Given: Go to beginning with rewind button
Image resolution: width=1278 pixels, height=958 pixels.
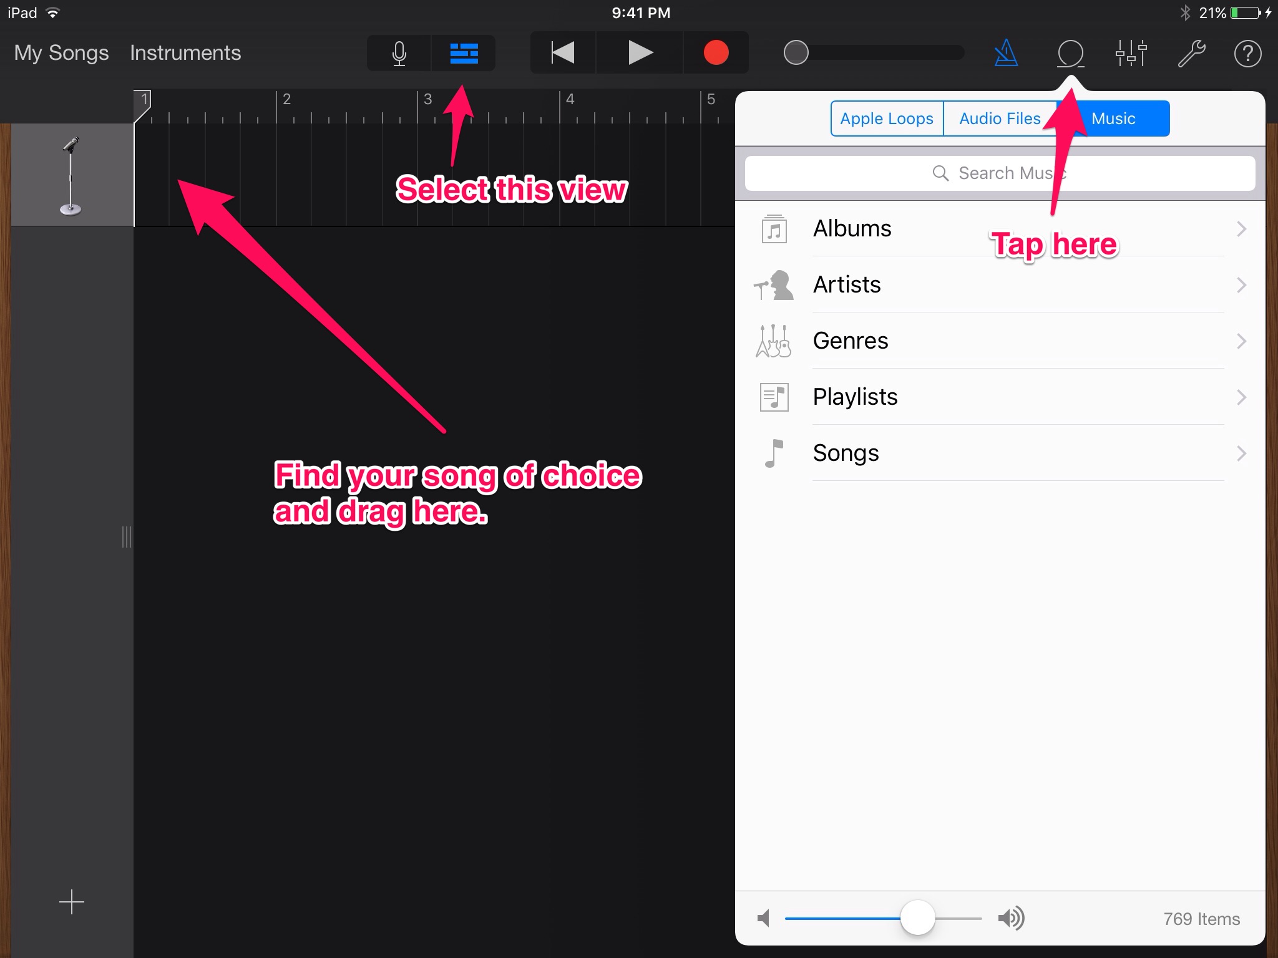Looking at the screenshot, I should [563, 53].
